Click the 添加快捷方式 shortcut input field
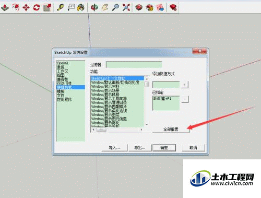261x198 pixels. coord(166,85)
